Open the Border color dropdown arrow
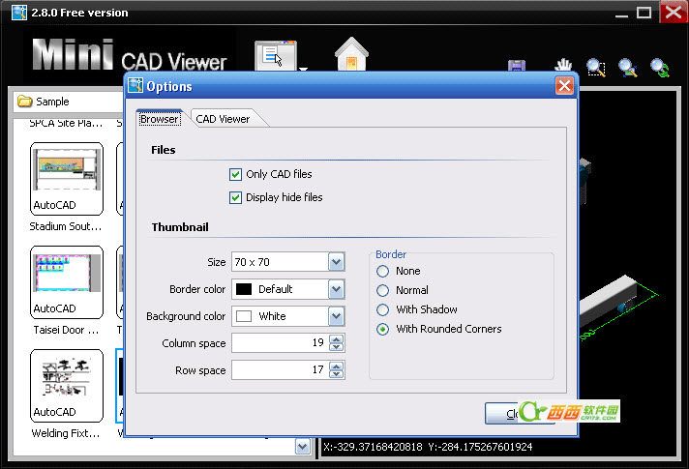Screen dimensions: 689x469 (x=336, y=289)
